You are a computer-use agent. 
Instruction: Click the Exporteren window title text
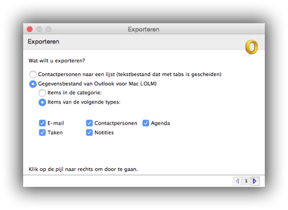tap(143, 29)
